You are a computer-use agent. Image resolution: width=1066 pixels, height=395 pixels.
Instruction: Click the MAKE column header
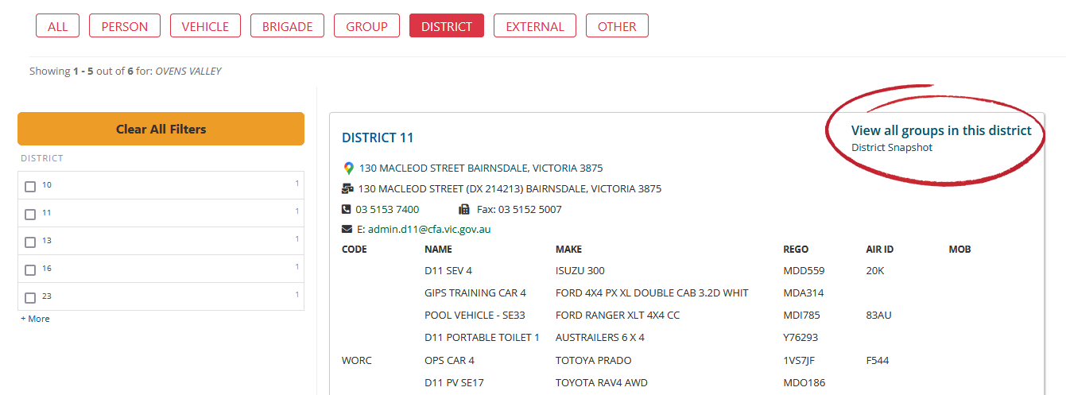568,250
